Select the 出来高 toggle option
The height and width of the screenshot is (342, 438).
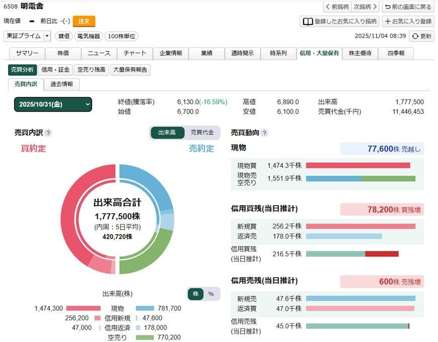[167, 132]
